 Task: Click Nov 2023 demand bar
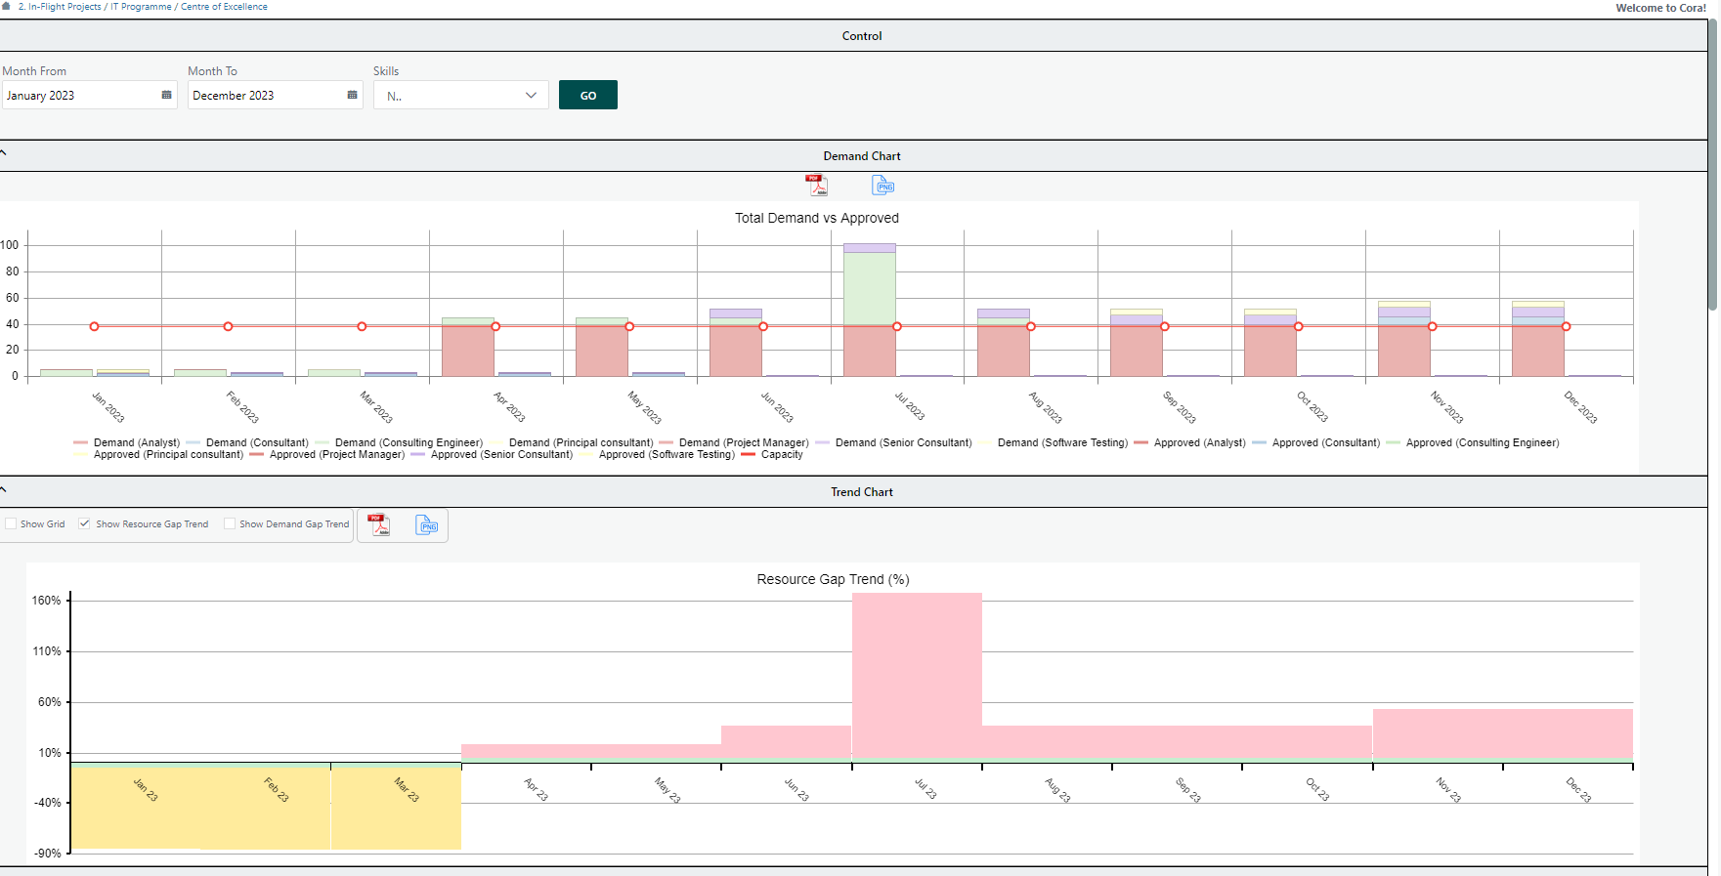point(1404,339)
